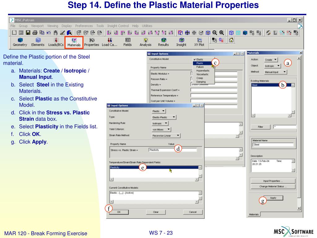Open Strain Rate Method Piecewise Linear dropdown
This screenshot has height=238, width=317.
[x=166, y=136]
